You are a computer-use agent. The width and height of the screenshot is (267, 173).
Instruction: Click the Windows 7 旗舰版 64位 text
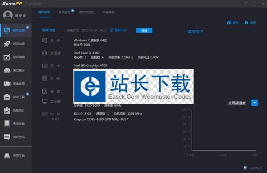90,40
